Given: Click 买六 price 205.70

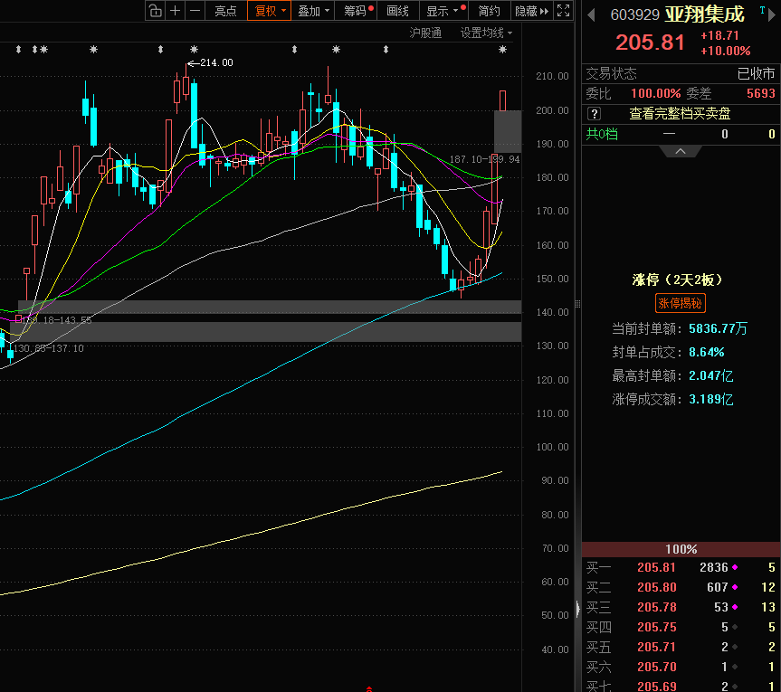Looking at the screenshot, I should coord(656,667).
